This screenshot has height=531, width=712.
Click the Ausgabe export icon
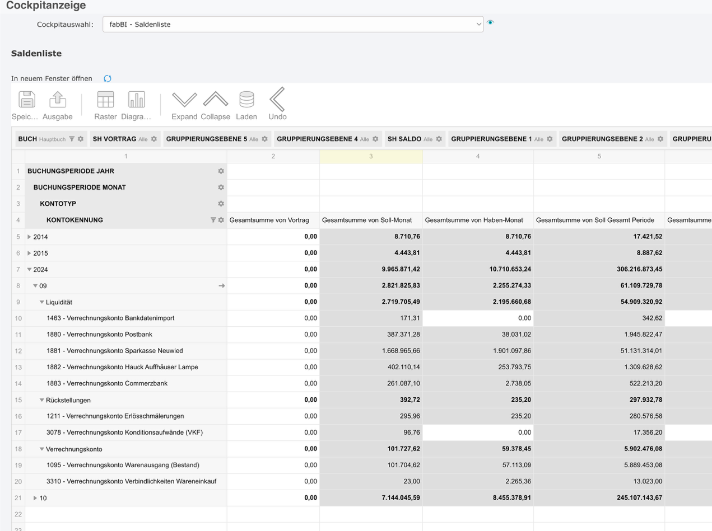tap(58, 100)
